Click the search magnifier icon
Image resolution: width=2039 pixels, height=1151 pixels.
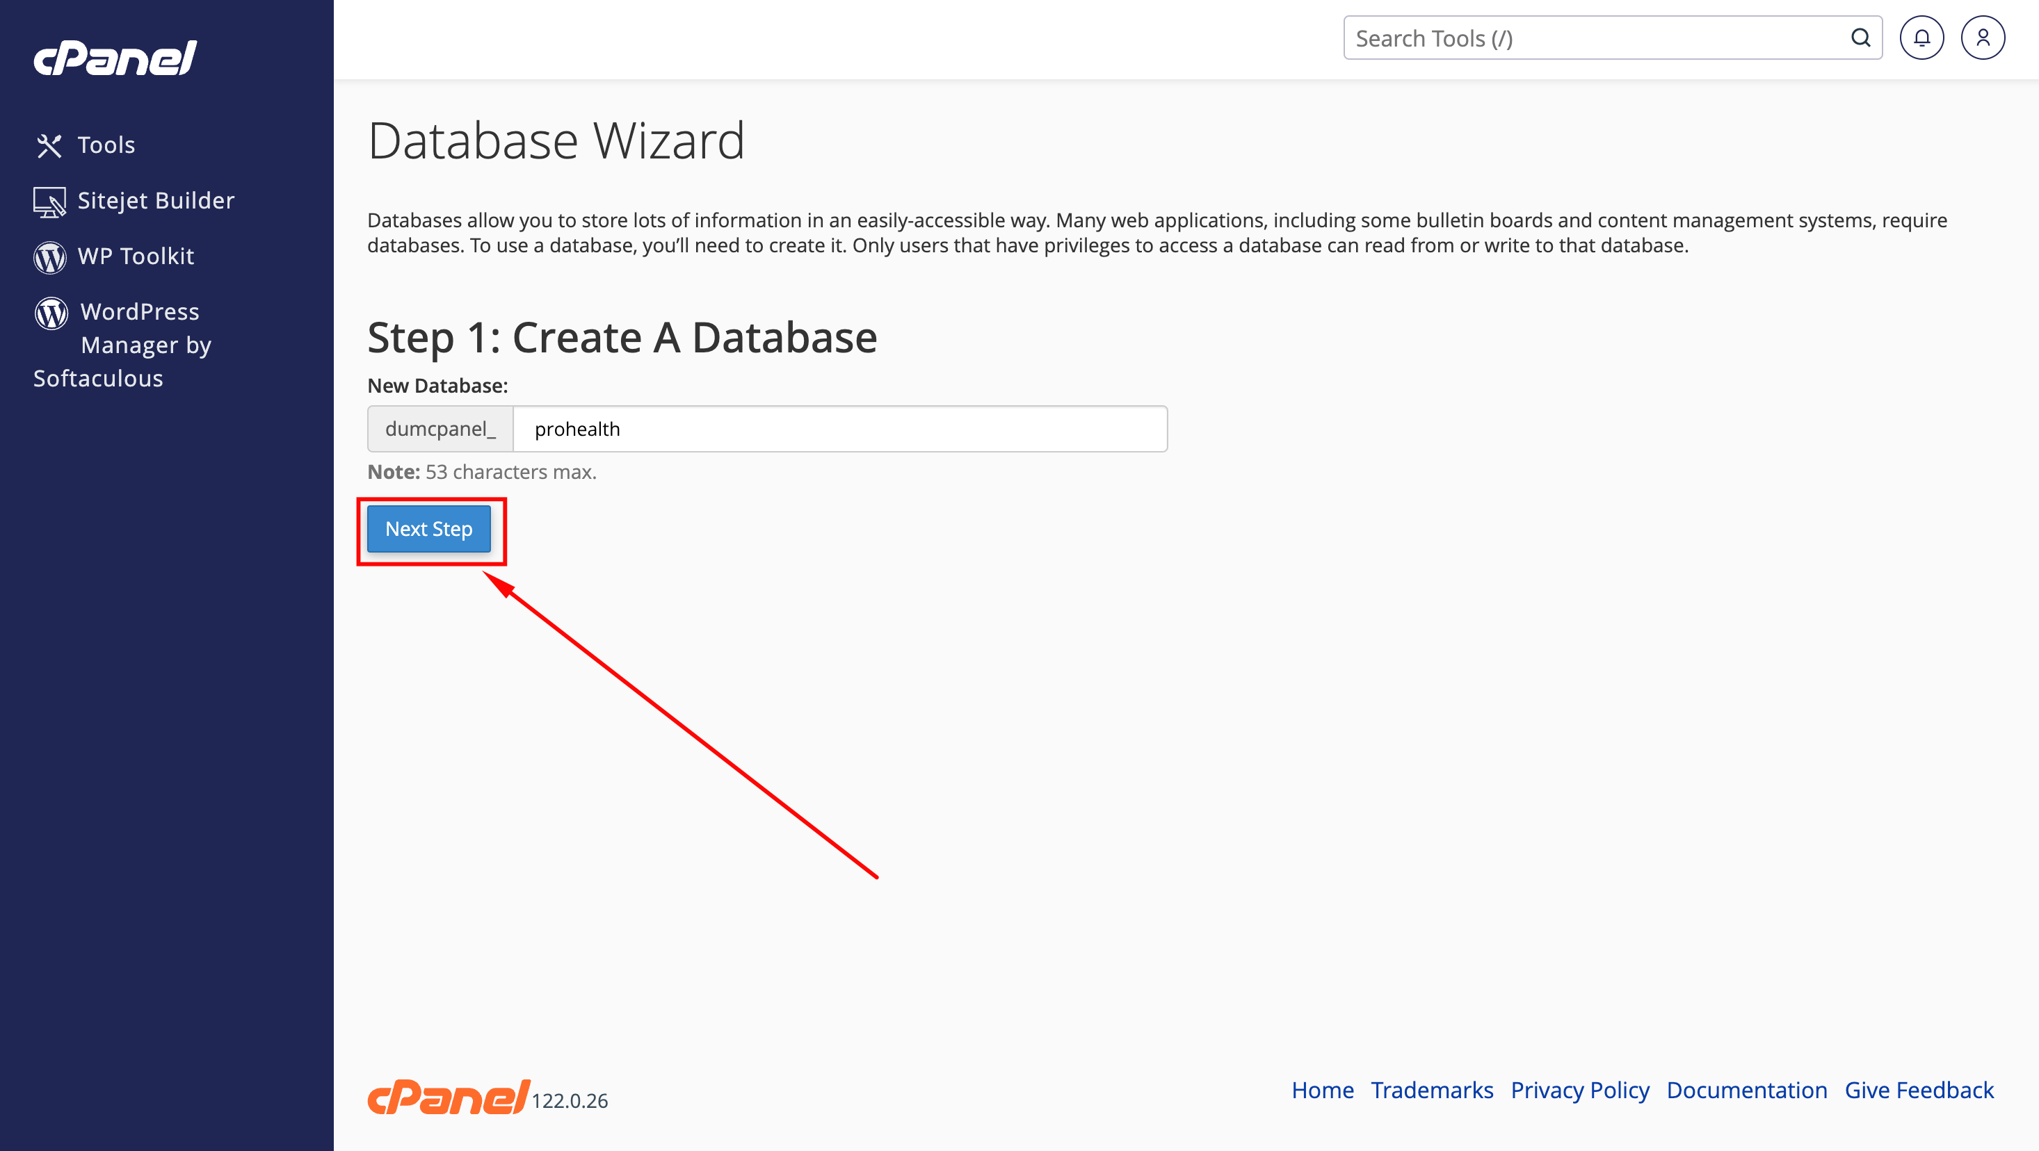coord(1860,38)
